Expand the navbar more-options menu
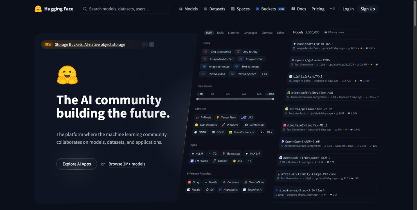417x210 pixels. [332, 9]
